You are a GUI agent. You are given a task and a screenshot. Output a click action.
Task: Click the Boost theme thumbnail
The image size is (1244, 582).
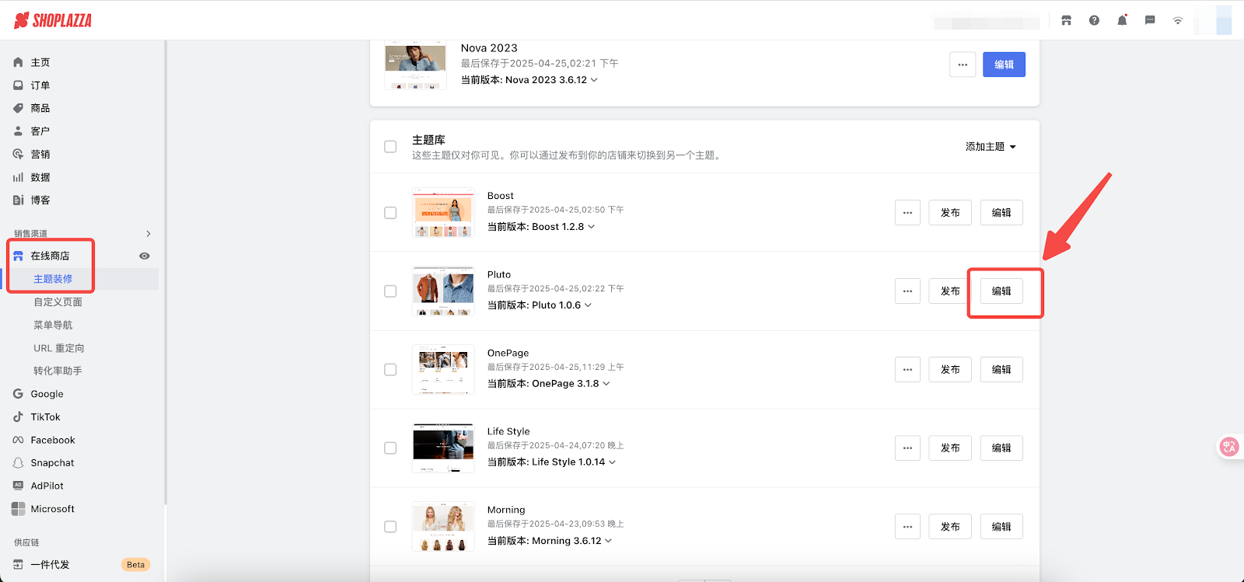(x=443, y=213)
